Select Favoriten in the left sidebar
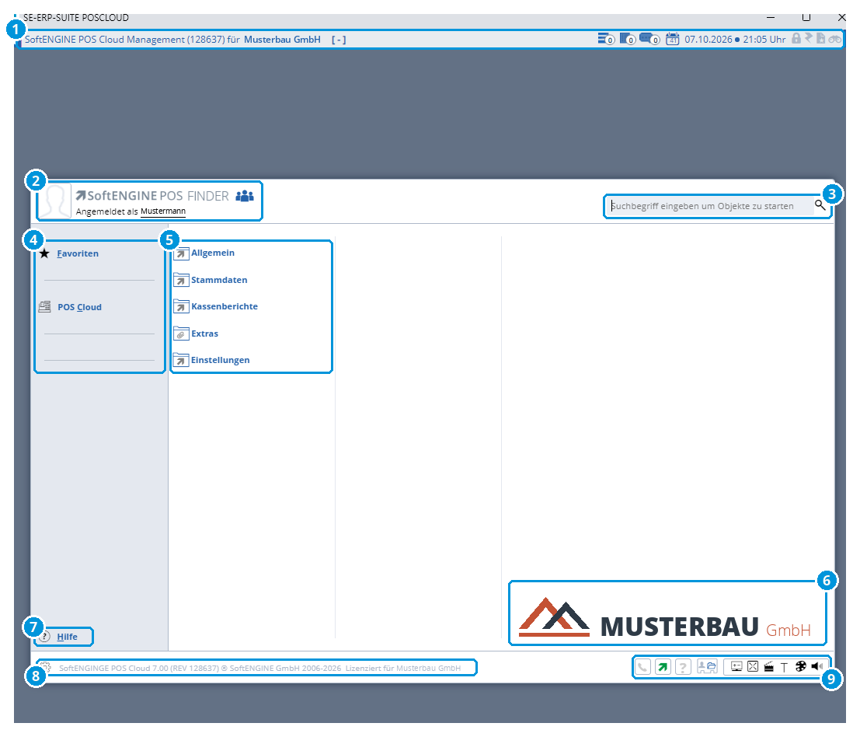Image resolution: width=860 pixels, height=737 pixels. [78, 253]
